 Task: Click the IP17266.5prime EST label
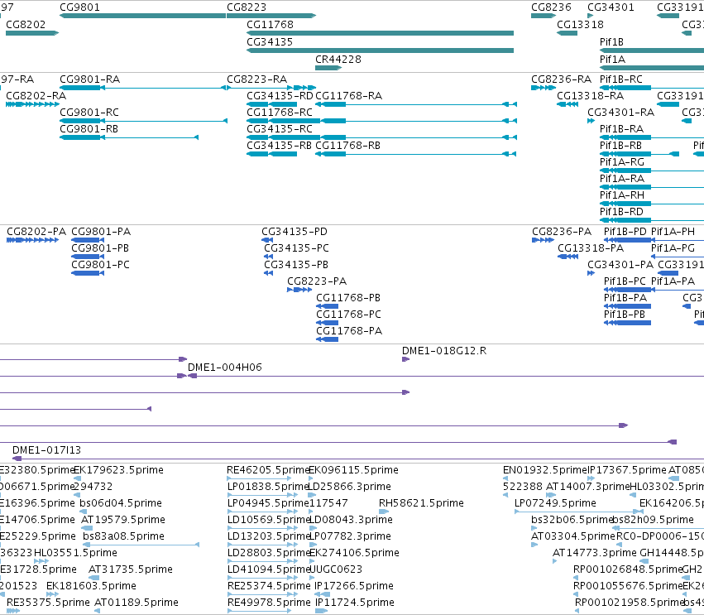pyautogui.click(x=354, y=586)
